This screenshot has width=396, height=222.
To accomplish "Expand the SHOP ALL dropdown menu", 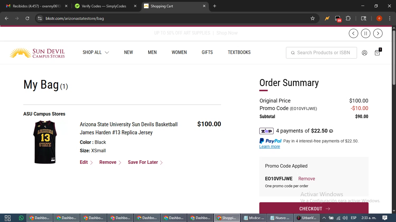I will [x=96, y=52].
